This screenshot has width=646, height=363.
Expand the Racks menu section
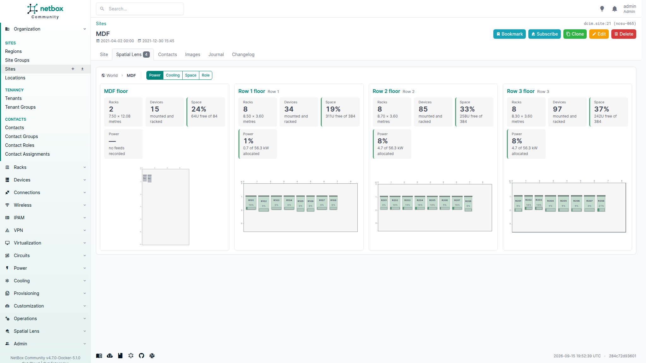(45, 167)
